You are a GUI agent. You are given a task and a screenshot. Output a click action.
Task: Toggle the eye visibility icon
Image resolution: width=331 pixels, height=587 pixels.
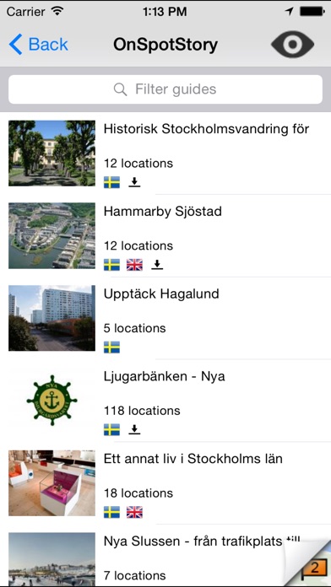point(292,45)
